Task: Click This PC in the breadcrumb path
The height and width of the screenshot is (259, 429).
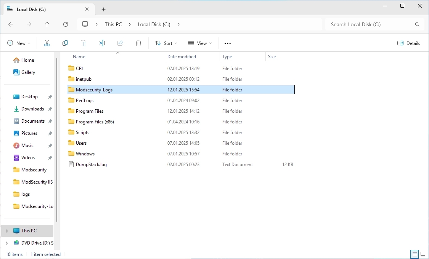Action: [x=113, y=24]
